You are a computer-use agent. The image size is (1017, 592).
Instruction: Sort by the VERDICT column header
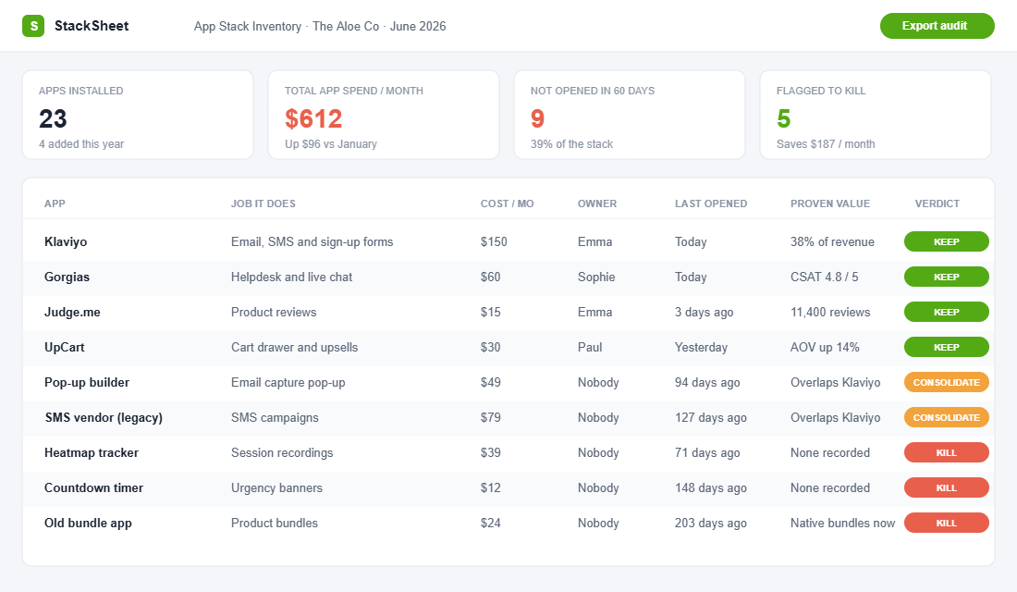(937, 203)
